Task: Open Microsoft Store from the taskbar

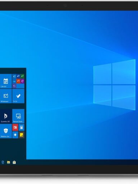Action: point(14,162)
